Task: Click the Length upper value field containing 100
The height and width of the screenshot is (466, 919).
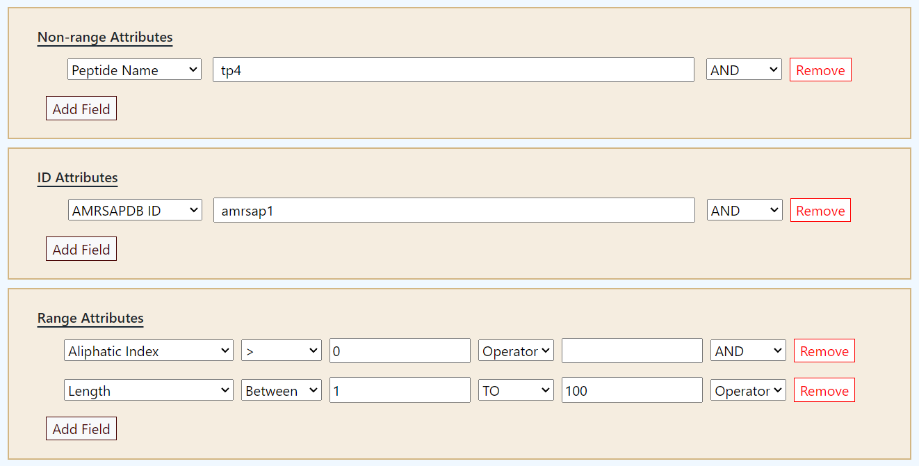Action: (x=632, y=390)
